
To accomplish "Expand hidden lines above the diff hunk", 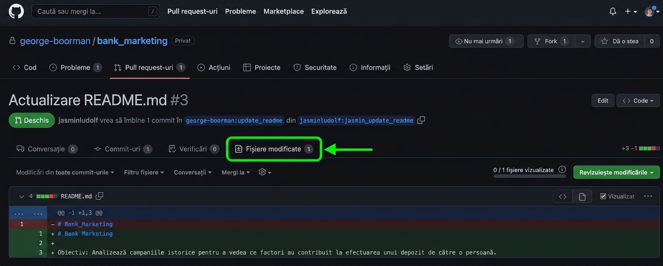I will (28, 213).
